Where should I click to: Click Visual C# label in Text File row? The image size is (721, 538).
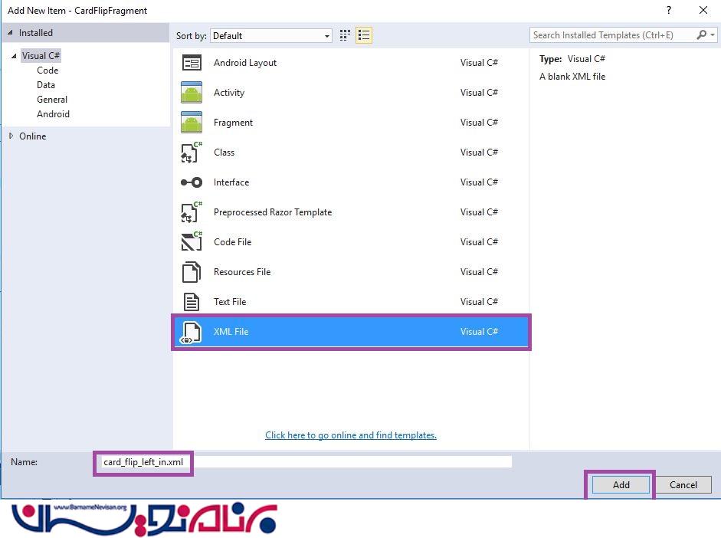479,302
